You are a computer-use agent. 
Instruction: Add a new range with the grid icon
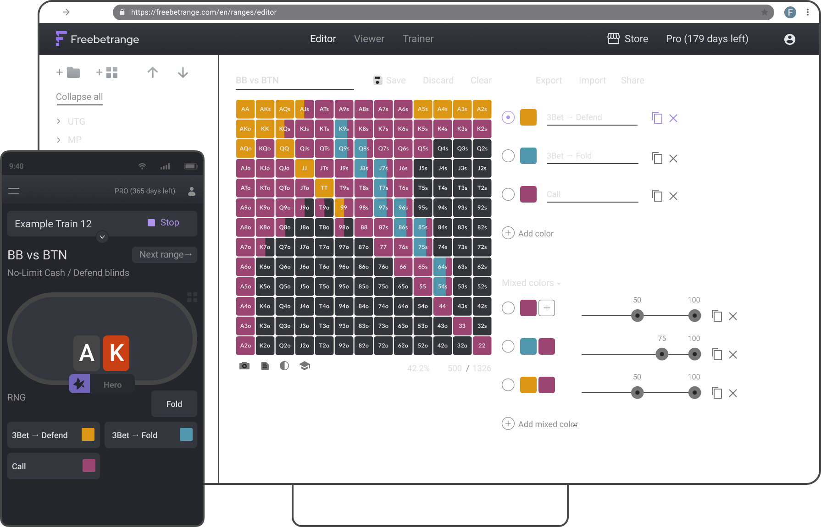pyautogui.click(x=106, y=72)
